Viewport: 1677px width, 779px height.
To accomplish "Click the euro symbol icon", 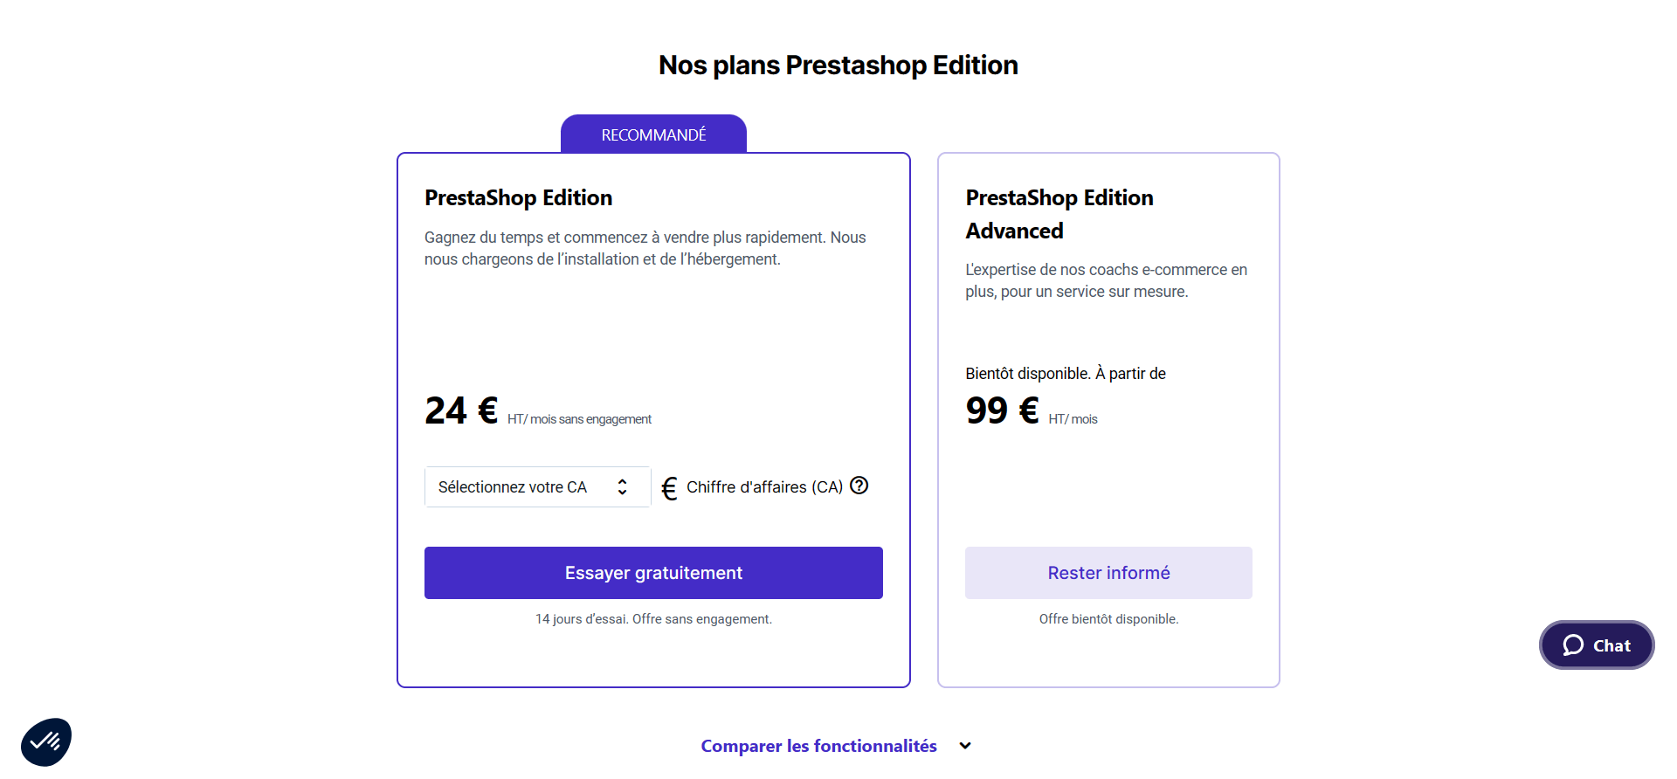I will point(669,488).
